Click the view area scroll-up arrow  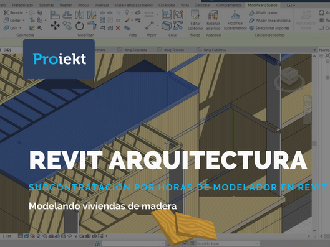314,56
